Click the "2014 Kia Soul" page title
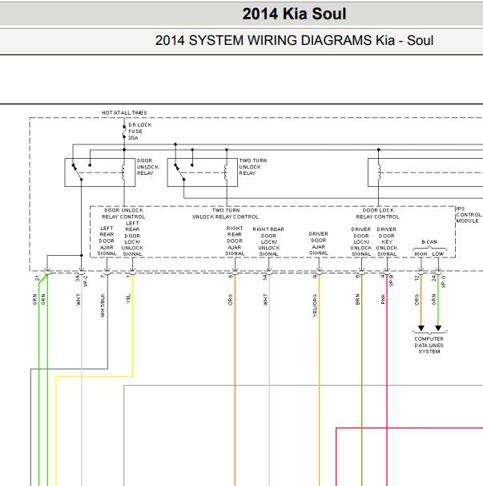Image resolution: width=483 pixels, height=486 pixels. pos(294,14)
